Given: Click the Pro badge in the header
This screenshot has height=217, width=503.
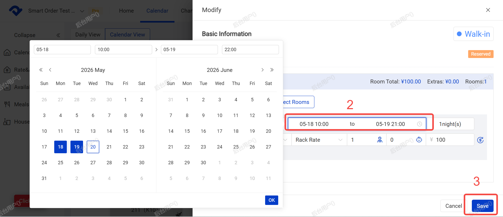Looking at the screenshot, I should pyautogui.click(x=96, y=11).
